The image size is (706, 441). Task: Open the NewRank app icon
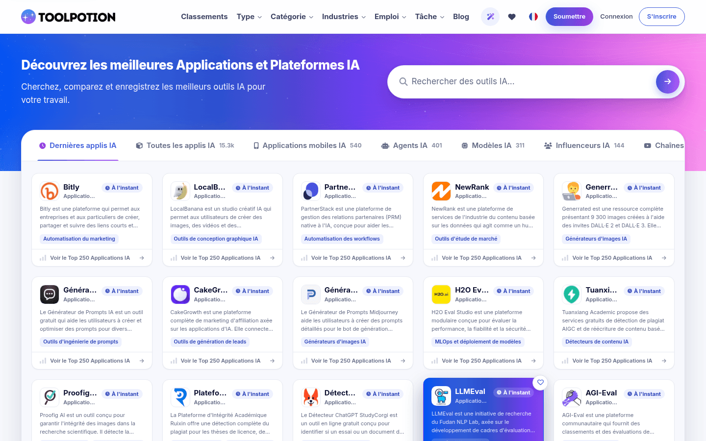click(441, 191)
